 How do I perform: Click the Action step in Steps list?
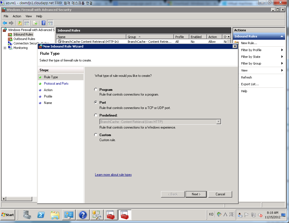coord(48,90)
